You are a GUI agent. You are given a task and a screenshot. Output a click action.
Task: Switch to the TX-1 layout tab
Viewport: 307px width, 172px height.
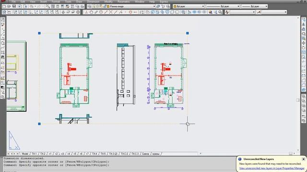(x=34, y=154)
